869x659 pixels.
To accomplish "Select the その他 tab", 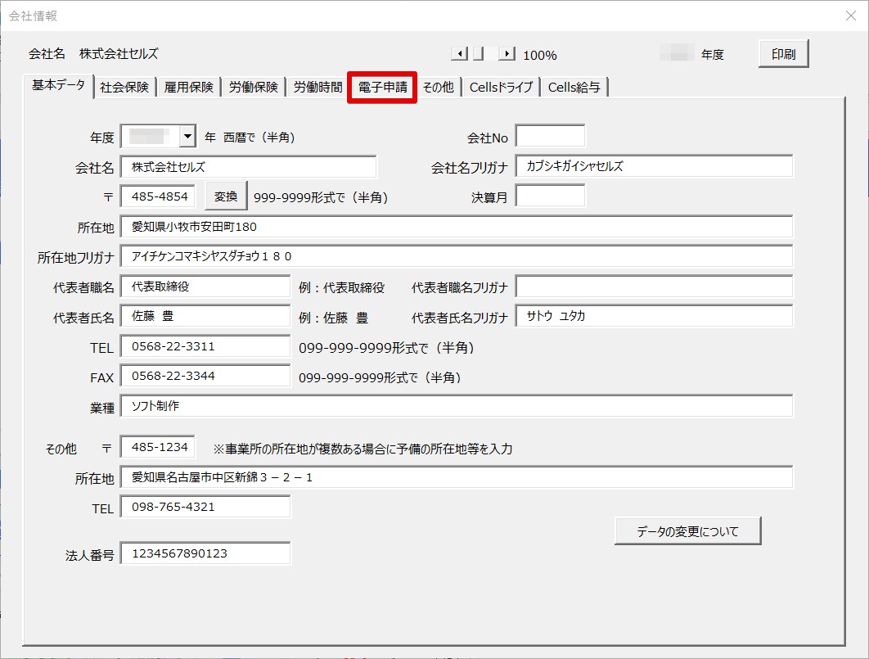I will point(439,86).
